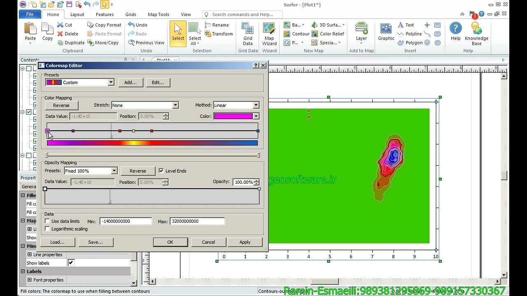Create a Color Relief map
This screenshot has width=527, height=296.
click(x=328, y=34)
